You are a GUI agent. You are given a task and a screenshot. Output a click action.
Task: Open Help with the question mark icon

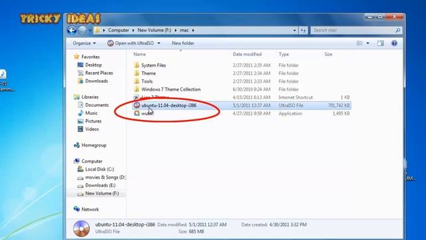tap(394, 43)
